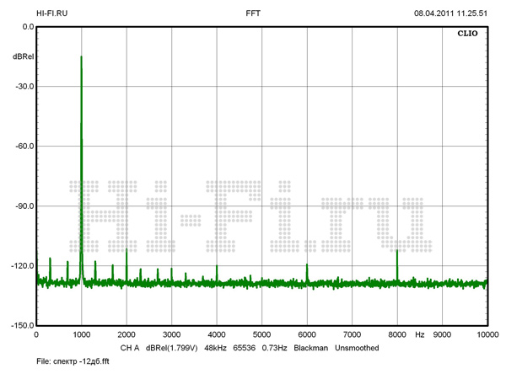This screenshot has height=379, width=506.
Task: Click the date stamp 08.04.2011 11.25.51
Action: click(x=450, y=13)
